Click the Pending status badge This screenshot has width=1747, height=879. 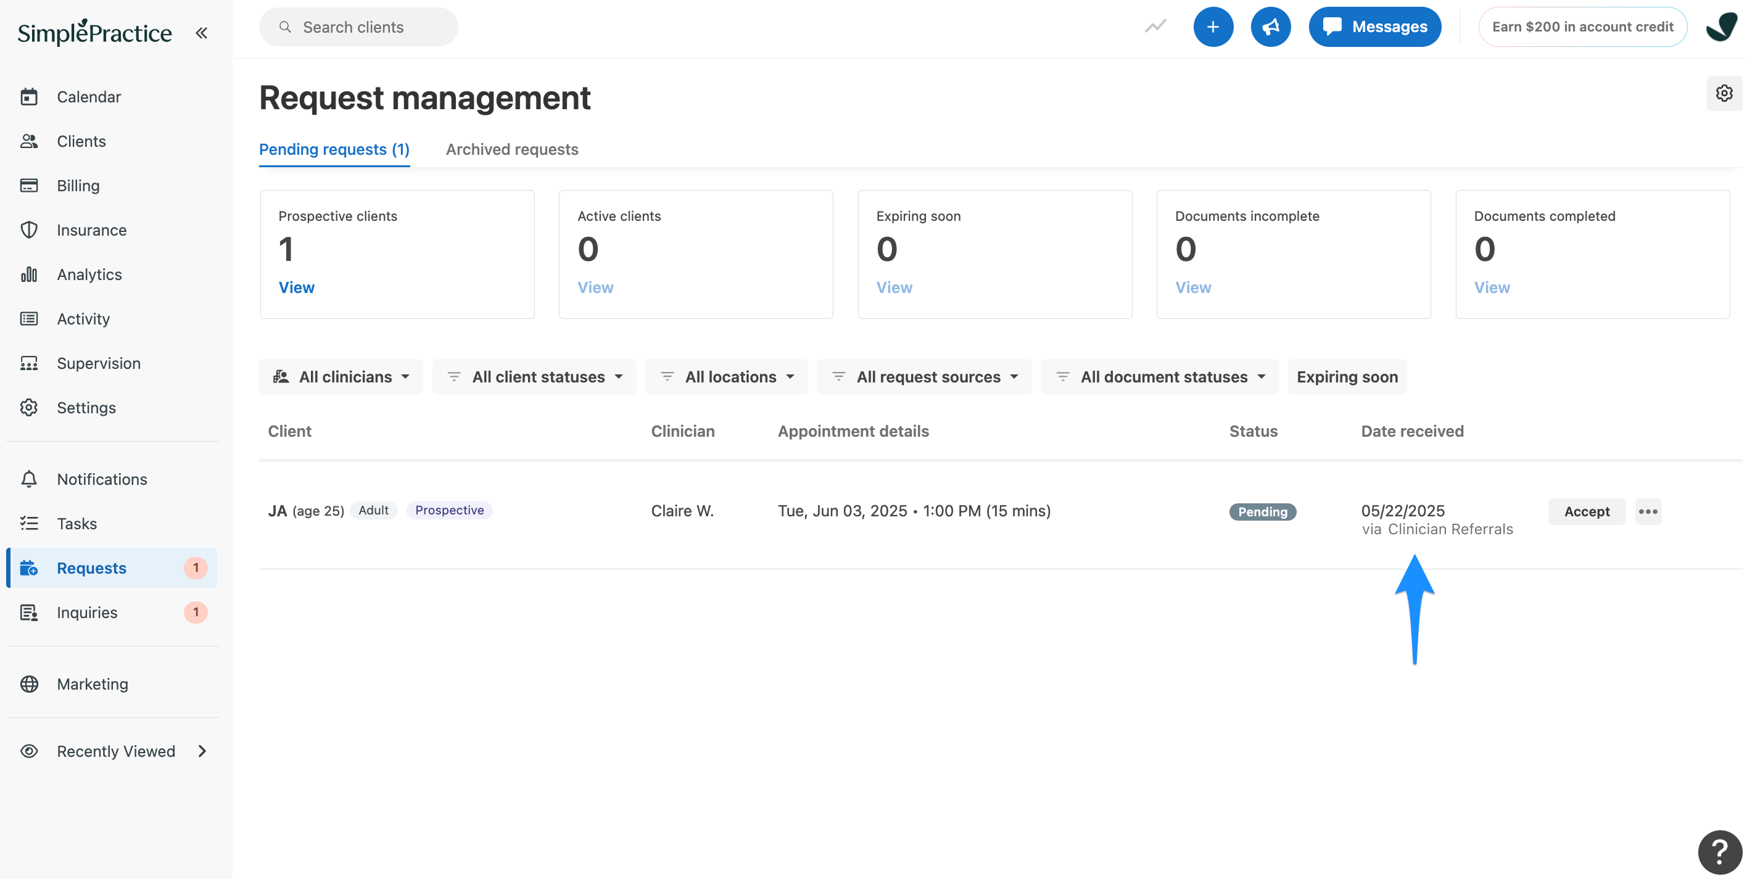coord(1262,511)
